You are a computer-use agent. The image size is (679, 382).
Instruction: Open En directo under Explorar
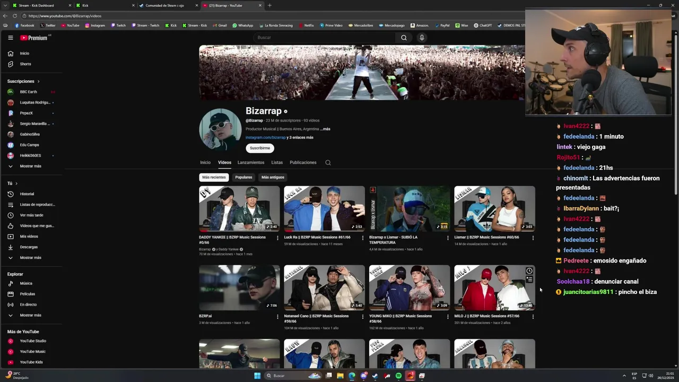tap(28, 305)
